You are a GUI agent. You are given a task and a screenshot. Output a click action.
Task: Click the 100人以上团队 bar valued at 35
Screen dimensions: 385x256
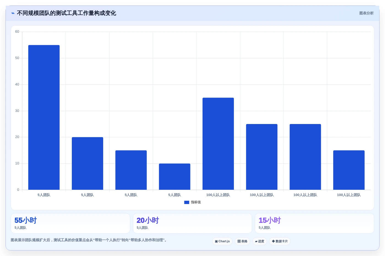click(x=218, y=144)
